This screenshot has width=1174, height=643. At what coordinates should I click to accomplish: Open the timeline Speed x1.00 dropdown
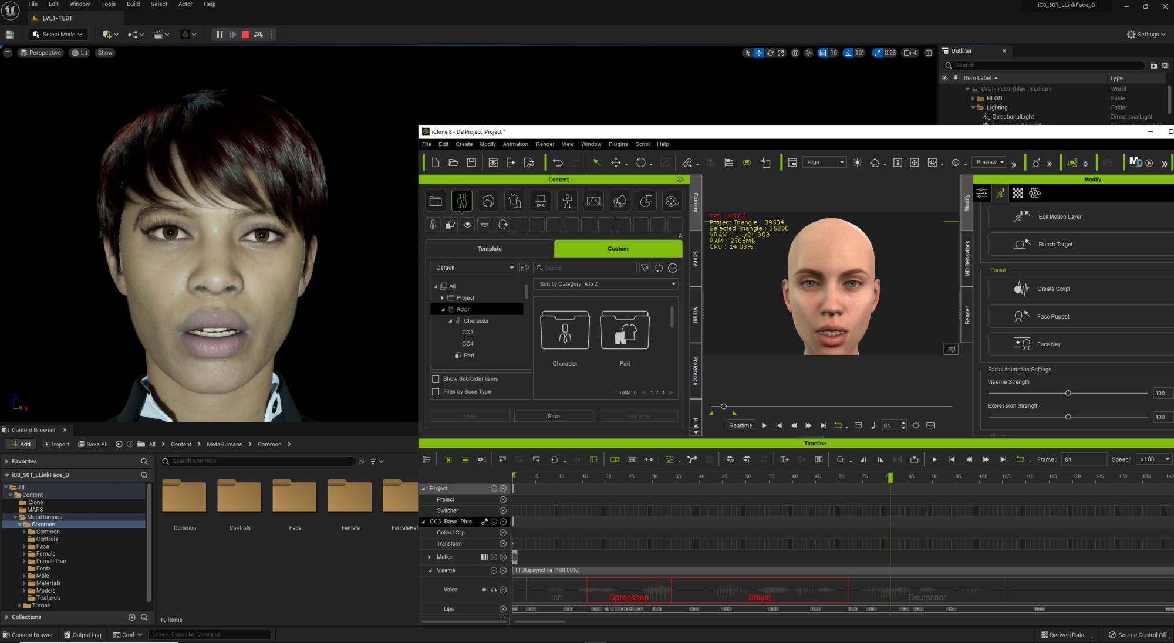pyautogui.click(x=1154, y=459)
